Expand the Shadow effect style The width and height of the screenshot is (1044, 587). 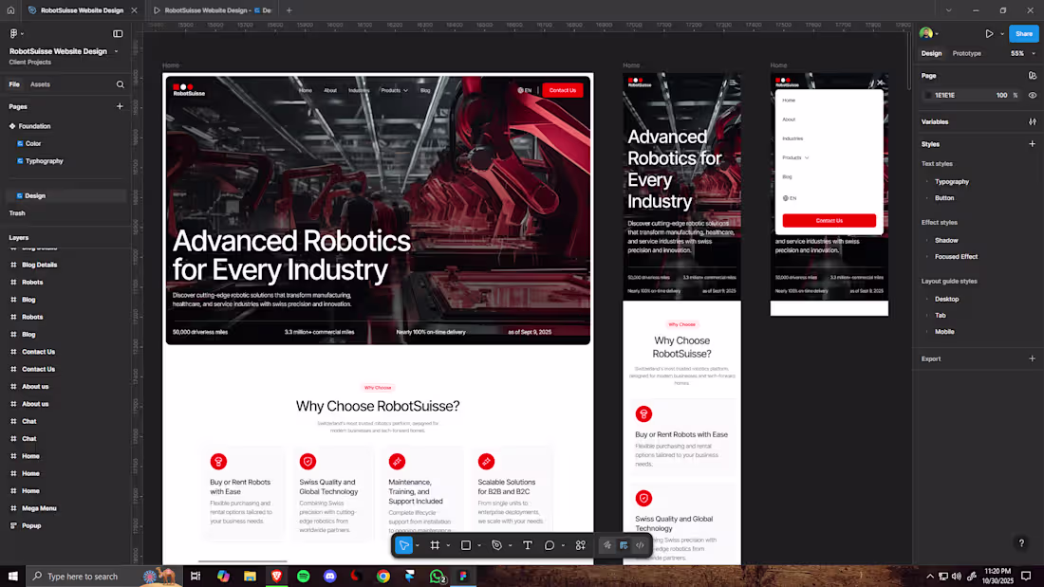tap(927, 241)
